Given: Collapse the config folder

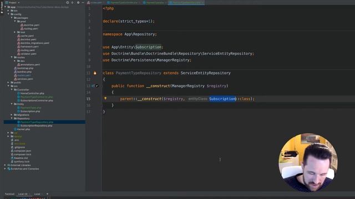Looking at the screenshot, I should click(x=9, y=14).
